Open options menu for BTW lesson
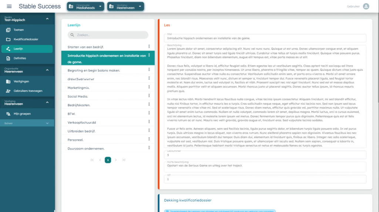The height and width of the screenshot is (212, 379). click(149, 114)
